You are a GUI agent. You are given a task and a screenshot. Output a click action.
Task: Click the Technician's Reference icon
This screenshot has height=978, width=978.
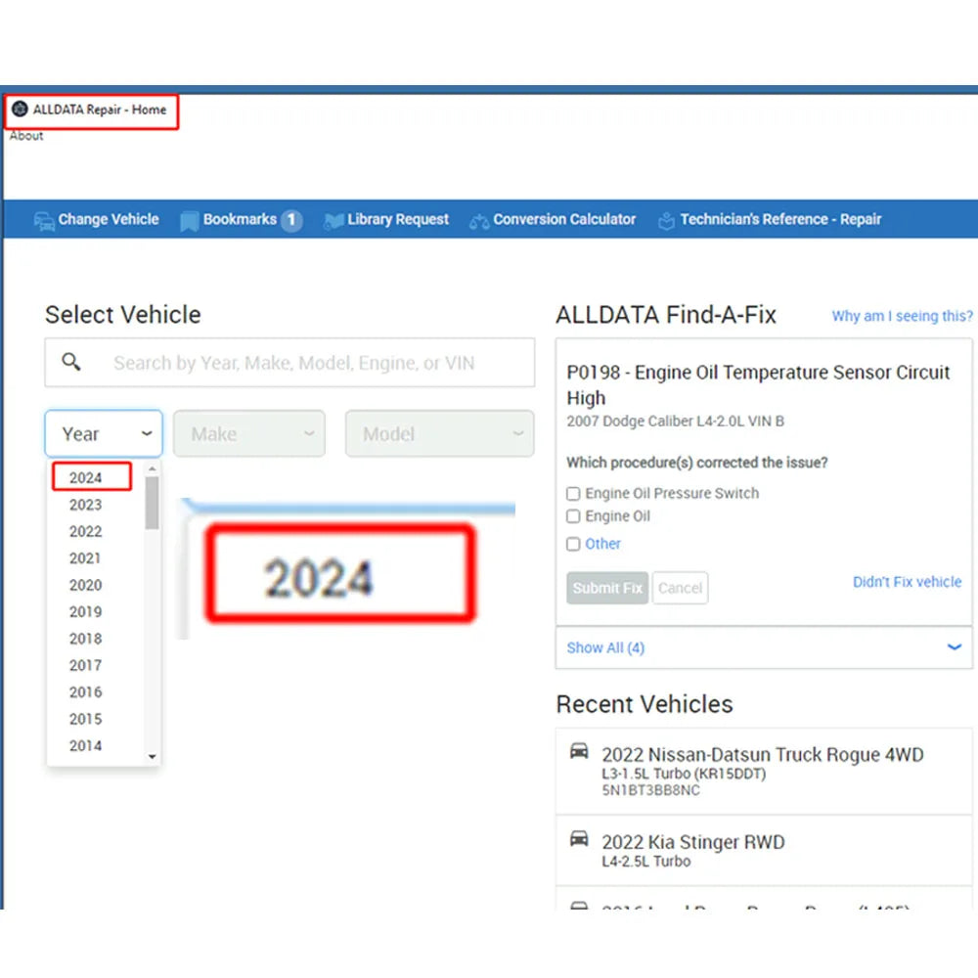click(x=666, y=221)
